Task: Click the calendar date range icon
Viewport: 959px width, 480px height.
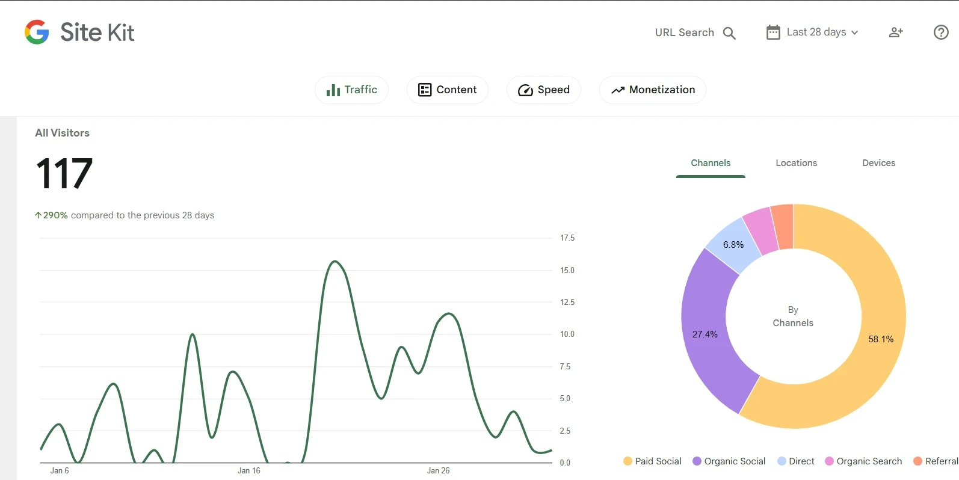Action: pos(773,32)
